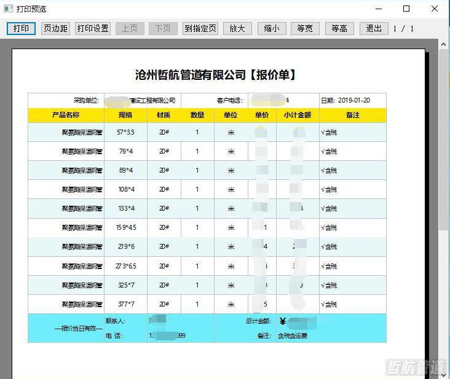Click unit 米 in 89*4 row

point(231,171)
